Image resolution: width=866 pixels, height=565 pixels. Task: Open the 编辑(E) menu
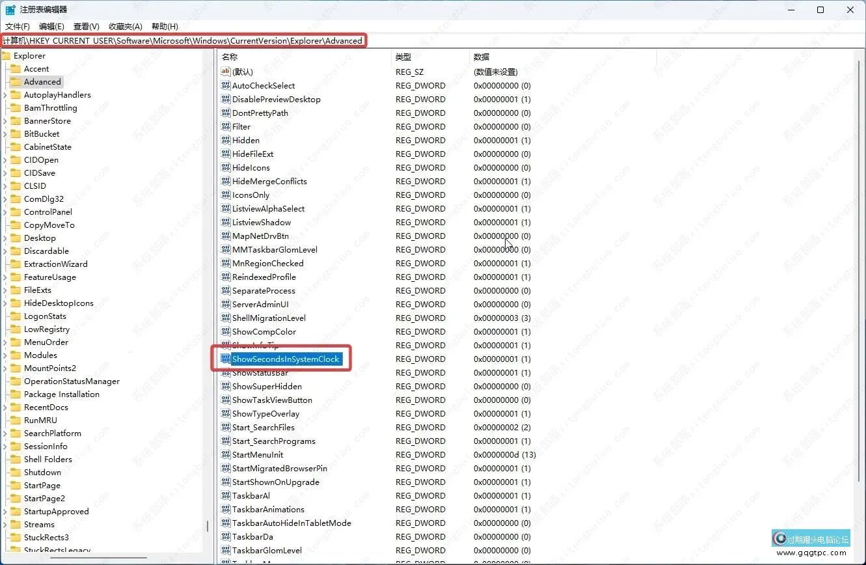[51, 26]
